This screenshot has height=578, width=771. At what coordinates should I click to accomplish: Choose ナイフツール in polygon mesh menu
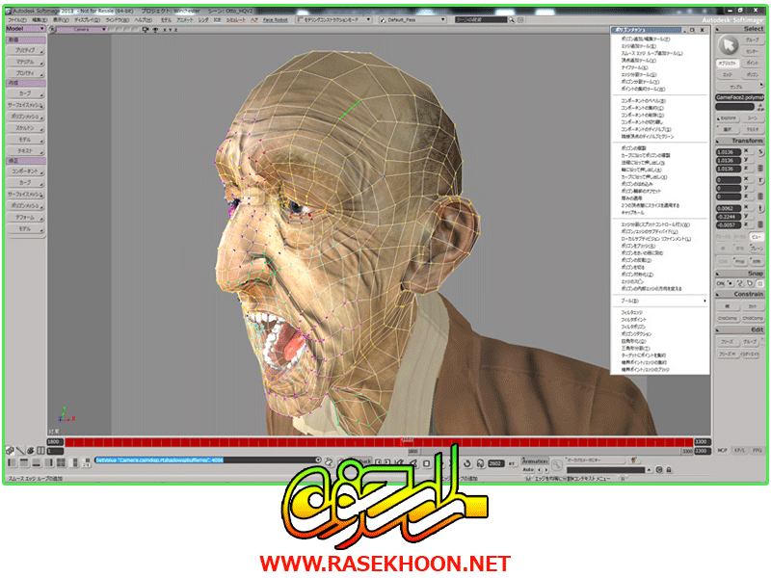pos(634,67)
